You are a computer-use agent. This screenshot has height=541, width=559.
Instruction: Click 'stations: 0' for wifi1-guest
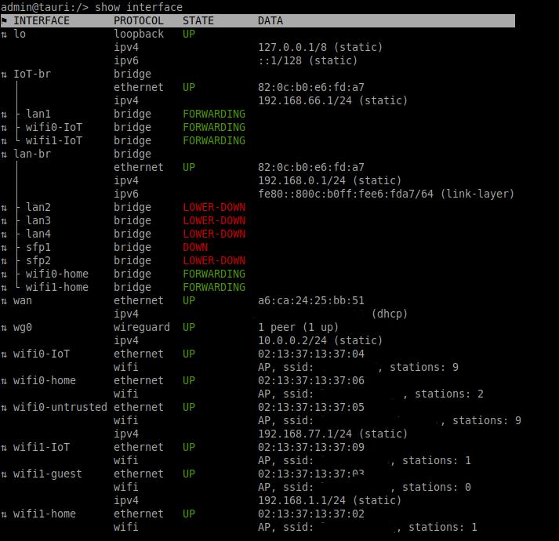[437, 487]
